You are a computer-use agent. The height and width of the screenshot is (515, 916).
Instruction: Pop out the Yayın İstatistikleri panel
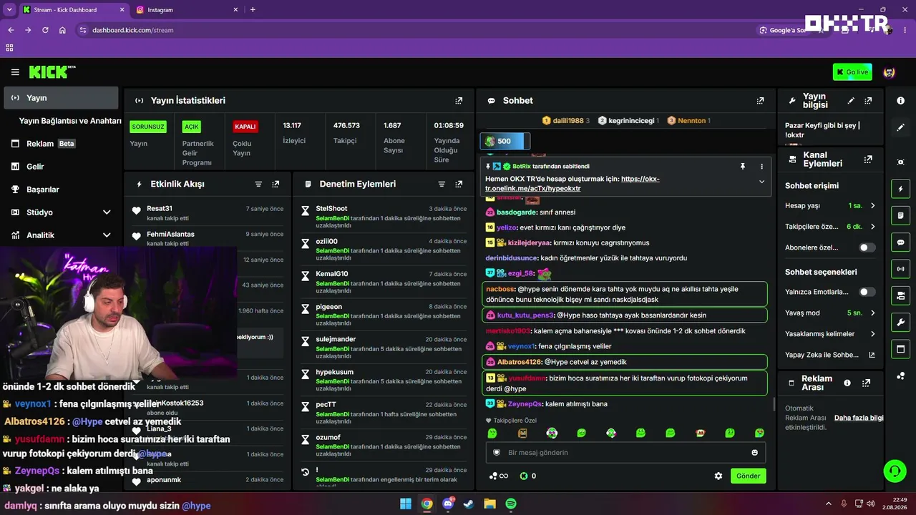459,101
